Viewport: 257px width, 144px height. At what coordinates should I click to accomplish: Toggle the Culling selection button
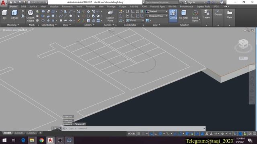coord(173,16)
